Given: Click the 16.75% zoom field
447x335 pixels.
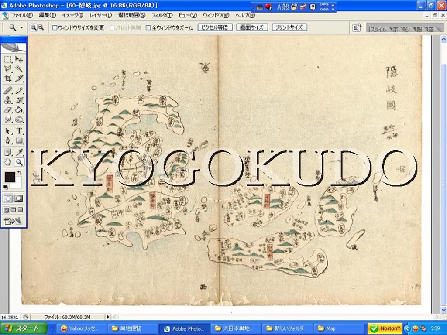Looking at the screenshot, I should pyautogui.click(x=10, y=317).
